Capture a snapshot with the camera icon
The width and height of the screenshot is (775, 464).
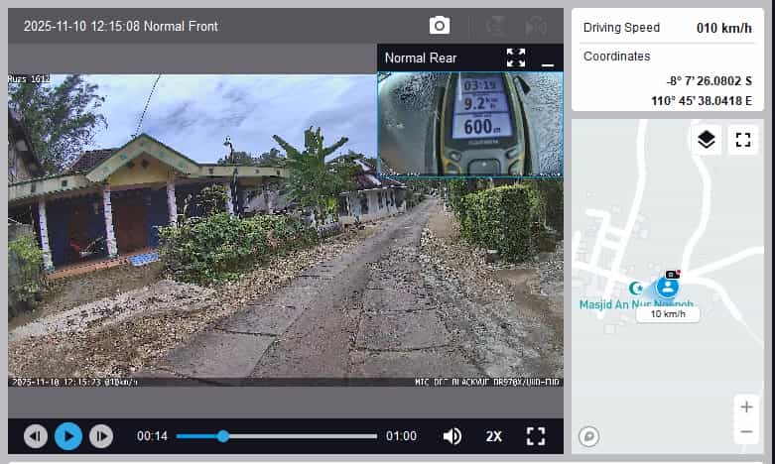(440, 26)
